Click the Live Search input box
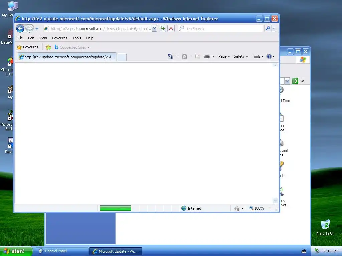The height and width of the screenshot is (256, 342). click(220, 29)
